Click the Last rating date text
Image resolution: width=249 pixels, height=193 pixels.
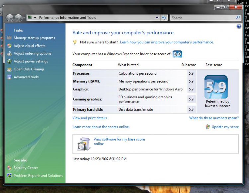tap(100, 159)
